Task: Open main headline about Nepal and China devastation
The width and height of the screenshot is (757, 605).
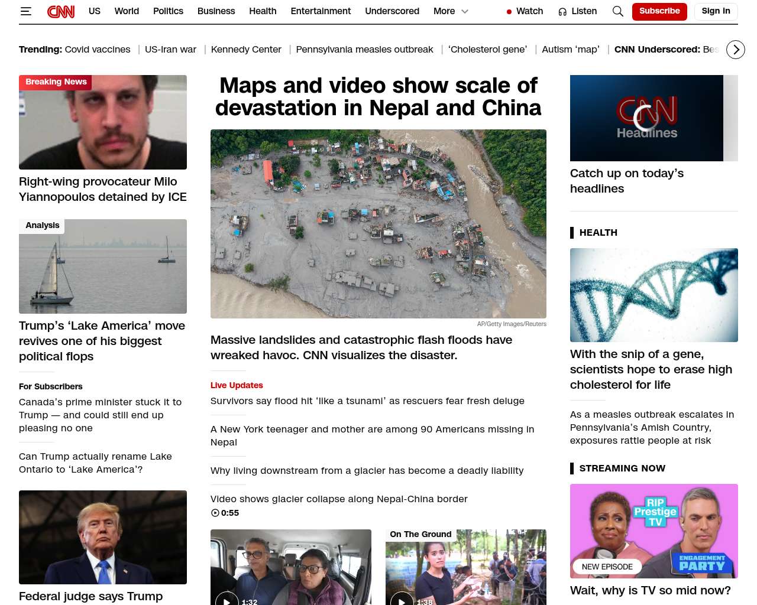Action: pos(378,97)
